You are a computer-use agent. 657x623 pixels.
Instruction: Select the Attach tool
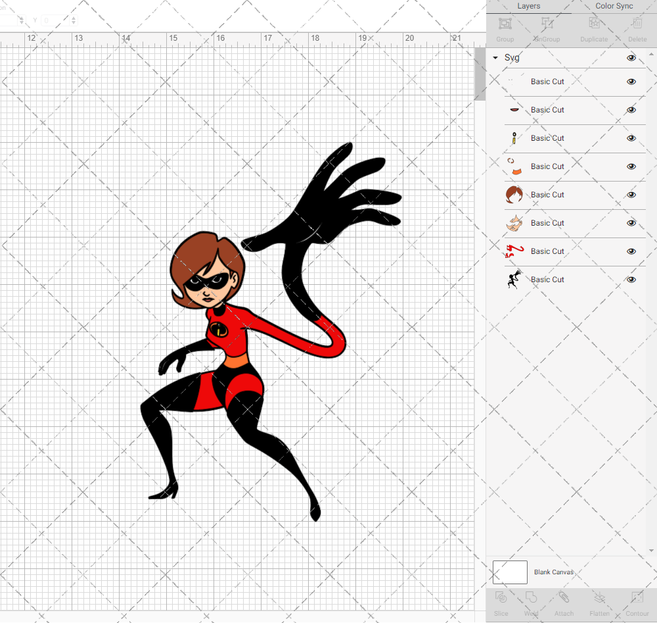[x=564, y=597]
